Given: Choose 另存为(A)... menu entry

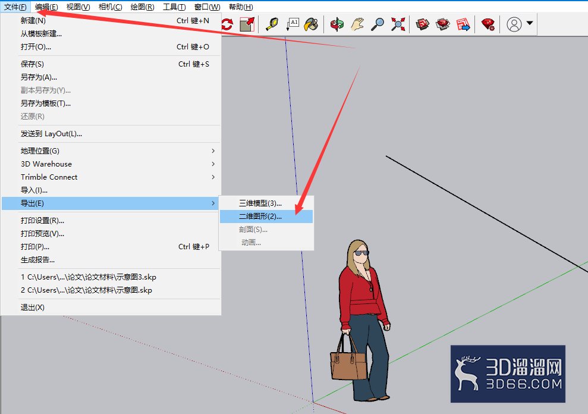Looking at the screenshot, I should tap(111, 77).
